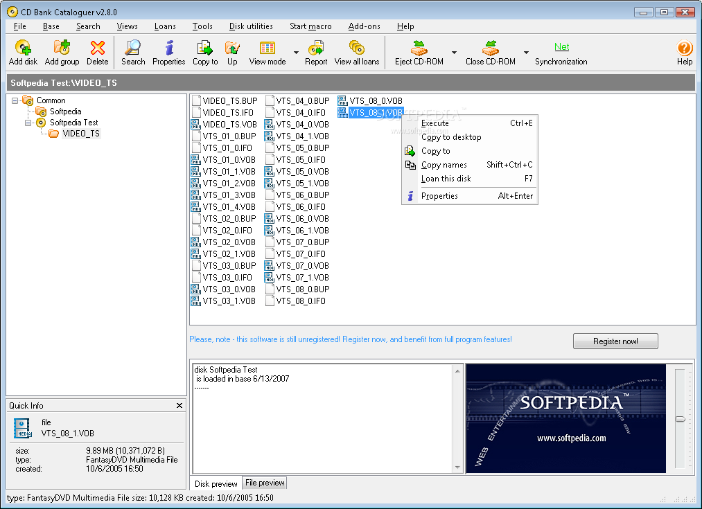Open the Base menu

51,26
